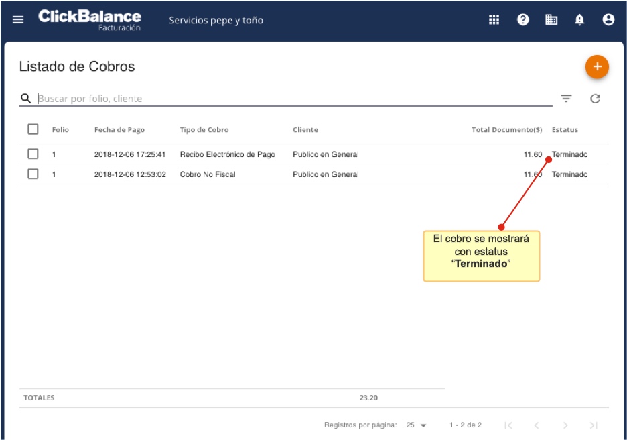
Task: Open the company building icon
Action: [551, 20]
